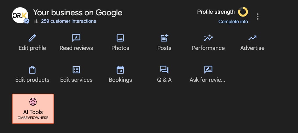The width and height of the screenshot is (298, 133).
Task: Open the three-dot more options menu
Action: pyautogui.click(x=258, y=16)
